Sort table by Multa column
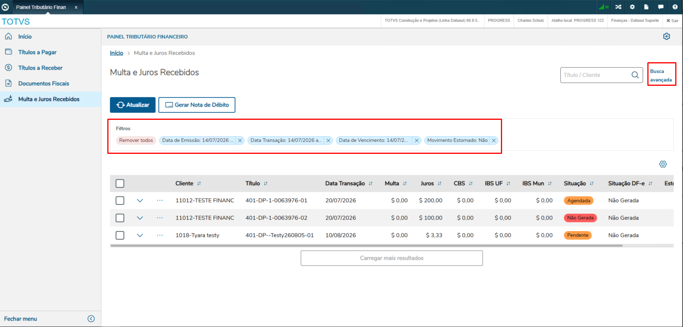This screenshot has height=327, width=683. click(x=405, y=184)
